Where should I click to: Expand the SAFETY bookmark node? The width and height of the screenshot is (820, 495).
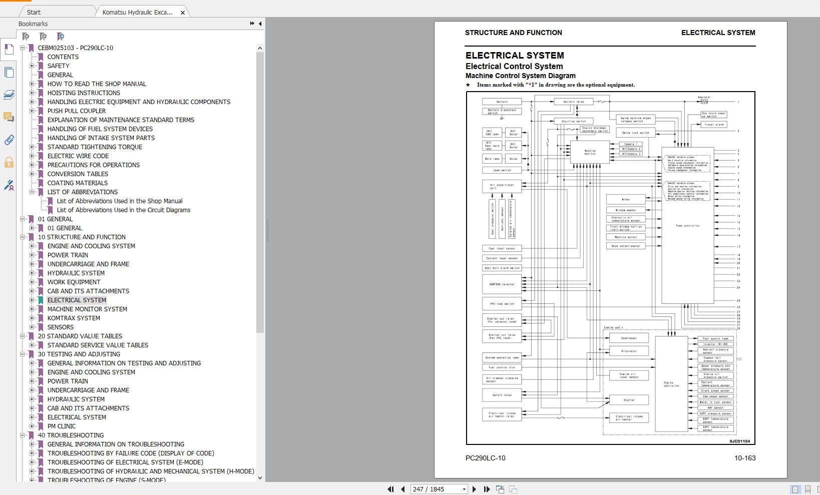tap(32, 66)
